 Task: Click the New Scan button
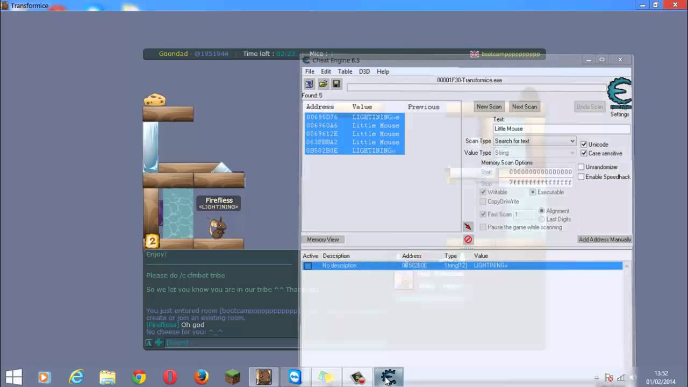click(489, 106)
